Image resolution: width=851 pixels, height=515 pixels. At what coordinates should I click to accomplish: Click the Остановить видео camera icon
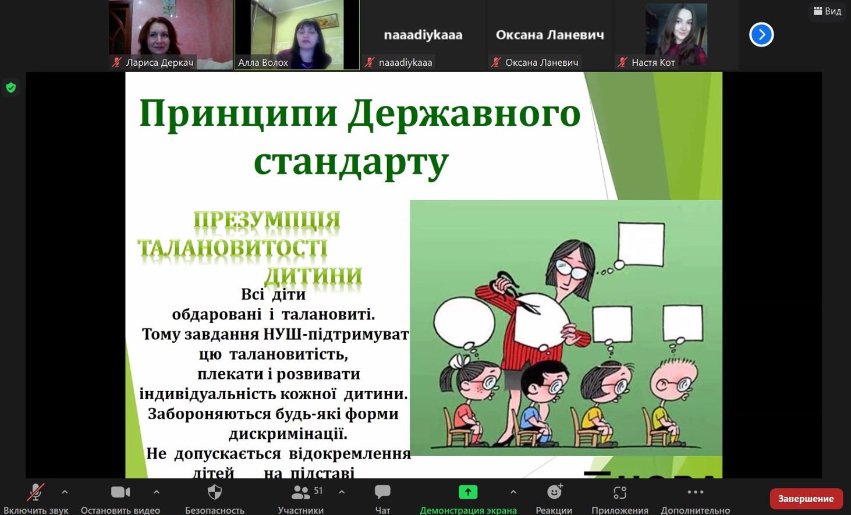click(119, 492)
